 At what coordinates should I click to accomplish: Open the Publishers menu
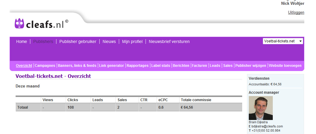[x=43, y=41]
